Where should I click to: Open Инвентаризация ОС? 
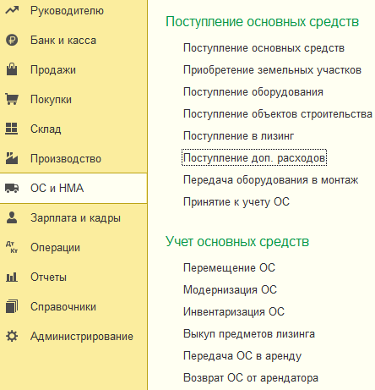[234, 311]
